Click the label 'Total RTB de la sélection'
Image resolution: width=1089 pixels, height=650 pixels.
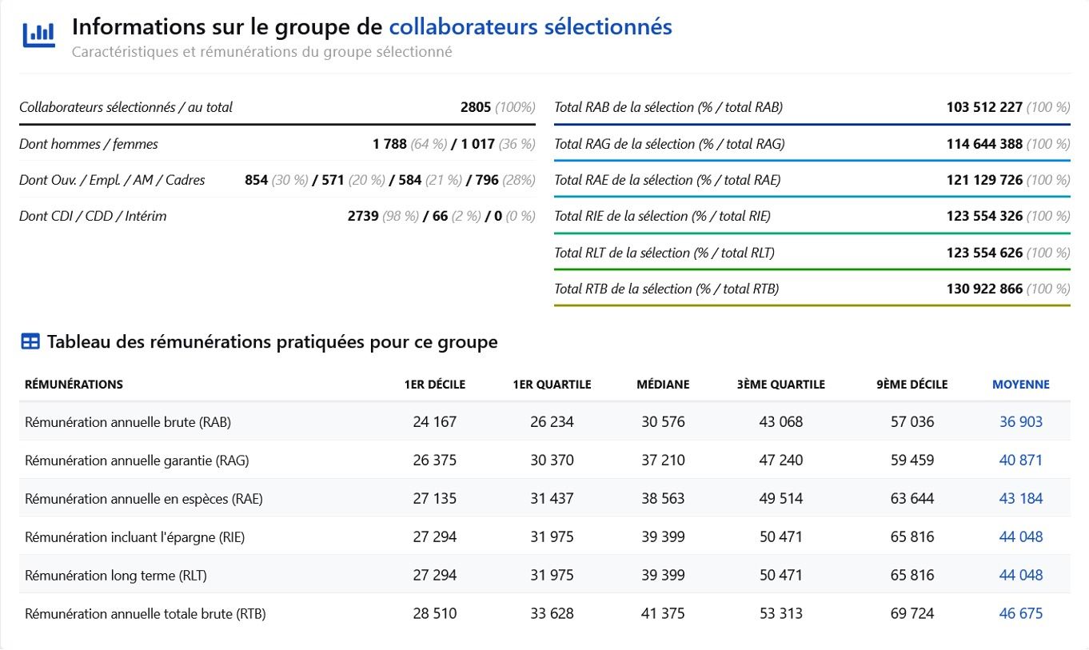click(x=623, y=289)
